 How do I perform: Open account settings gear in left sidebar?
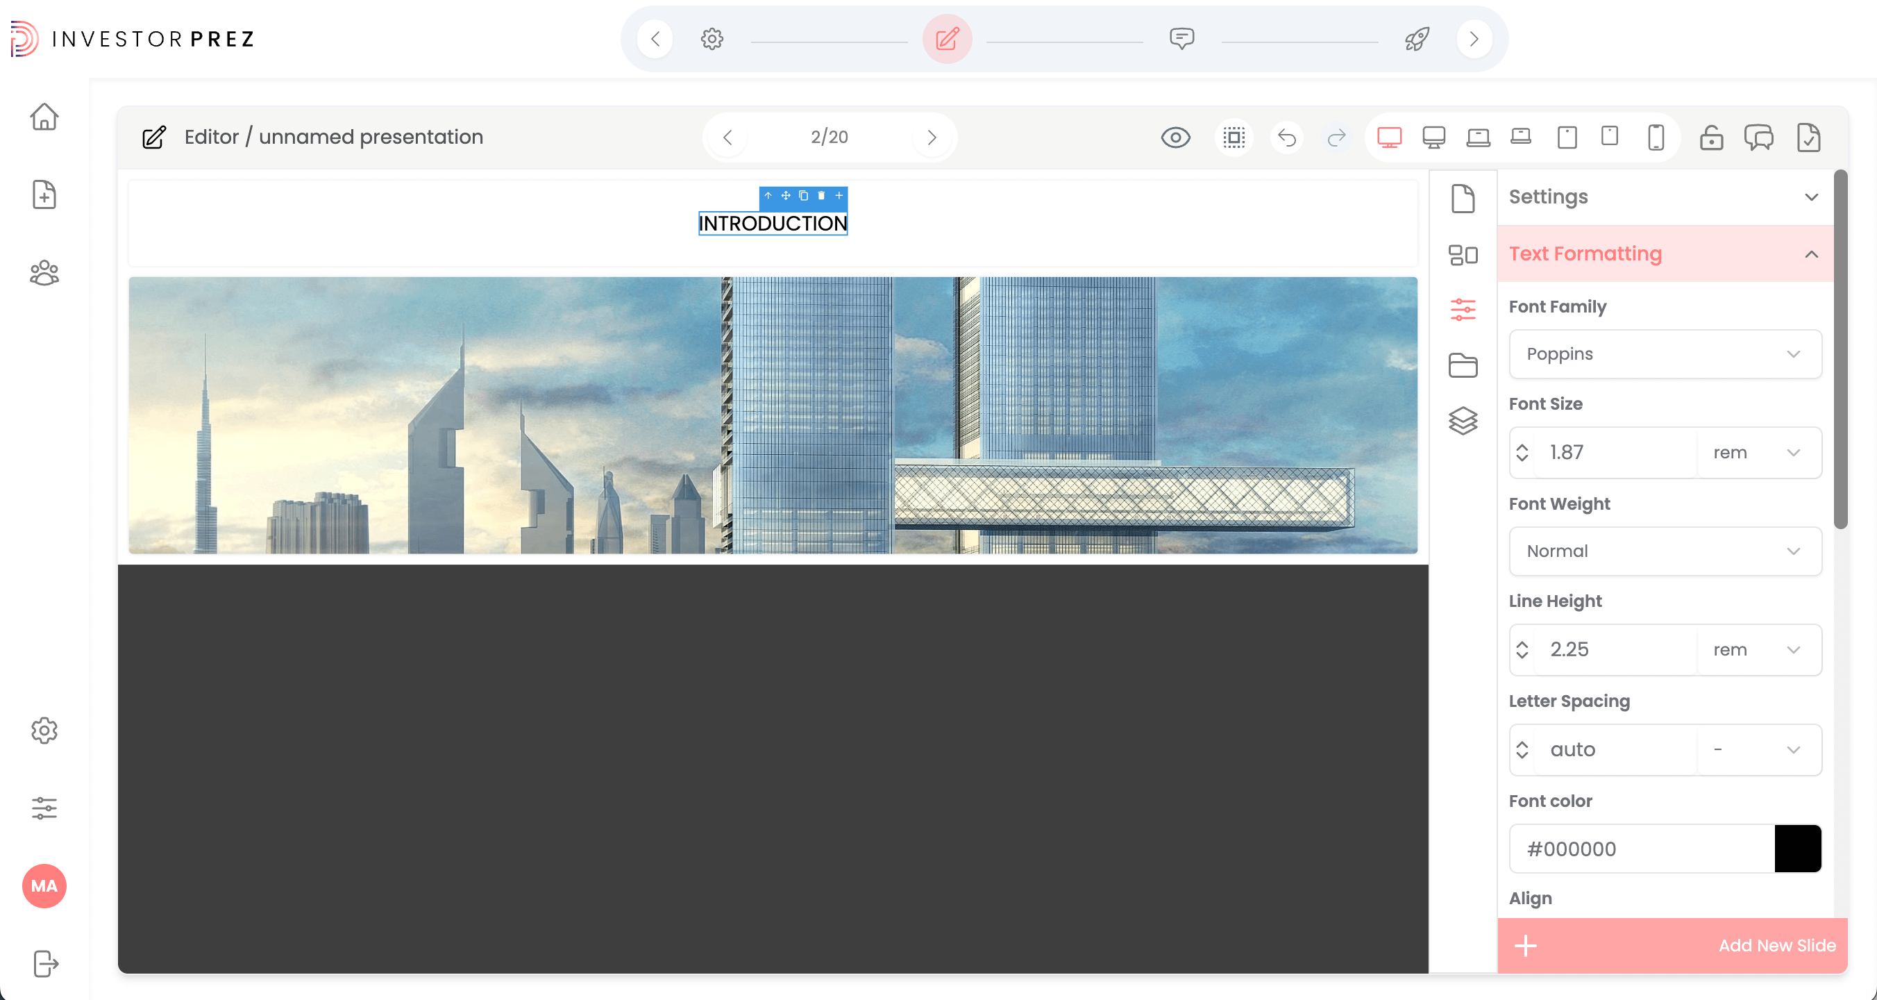[44, 731]
